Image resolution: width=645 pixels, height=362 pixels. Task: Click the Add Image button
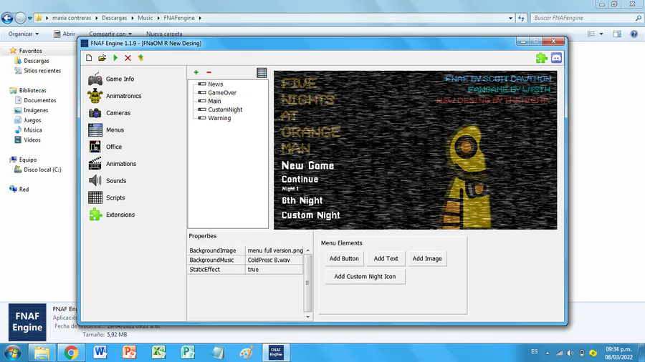click(427, 258)
